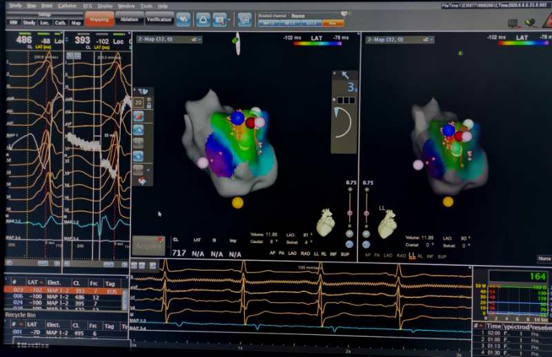Select the RAO view in left map
The width and height of the screenshot is (552, 357).
pos(305,253)
